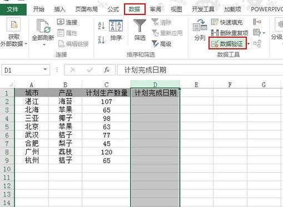Select row 12 header
The width and height of the screenshot is (283, 207).
[x=7, y=186]
